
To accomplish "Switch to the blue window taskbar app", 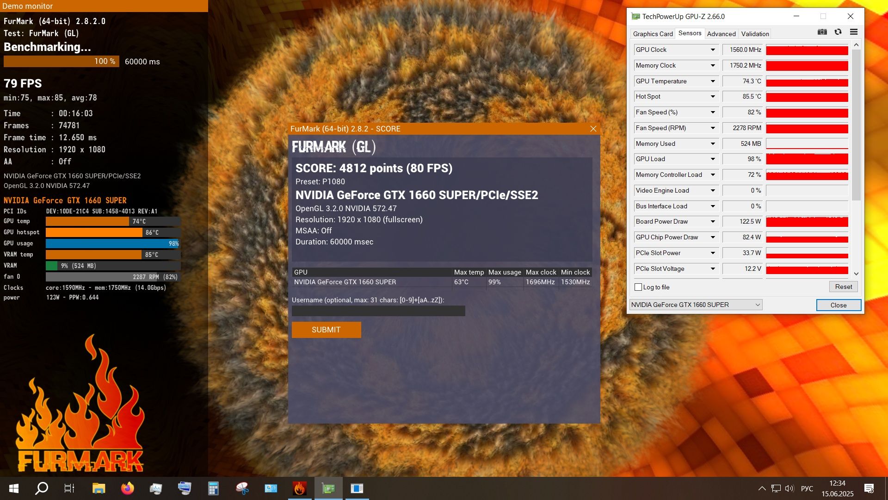I will tap(357, 488).
